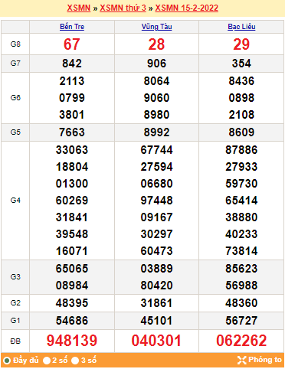The image size is (285, 369).
Task: Open the Vũng Tàu province link
Action: [x=156, y=27]
